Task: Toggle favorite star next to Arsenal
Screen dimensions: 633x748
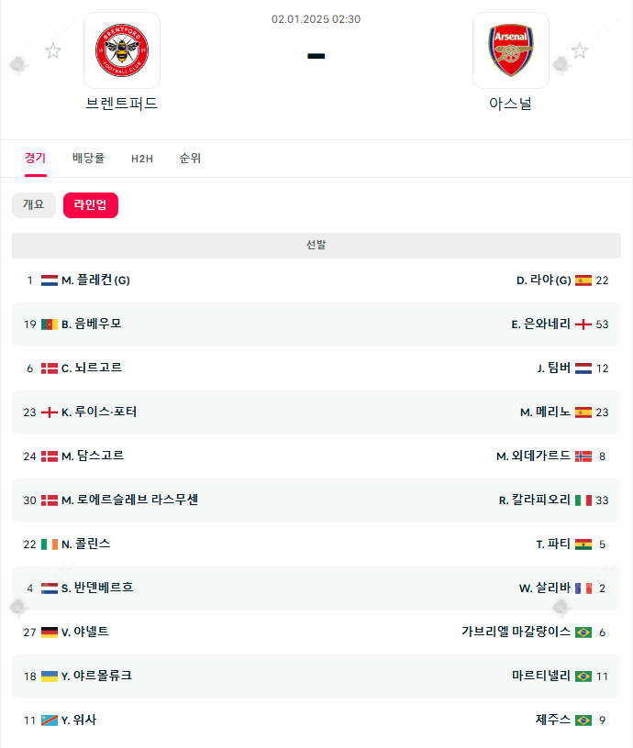Action: tap(580, 50)
